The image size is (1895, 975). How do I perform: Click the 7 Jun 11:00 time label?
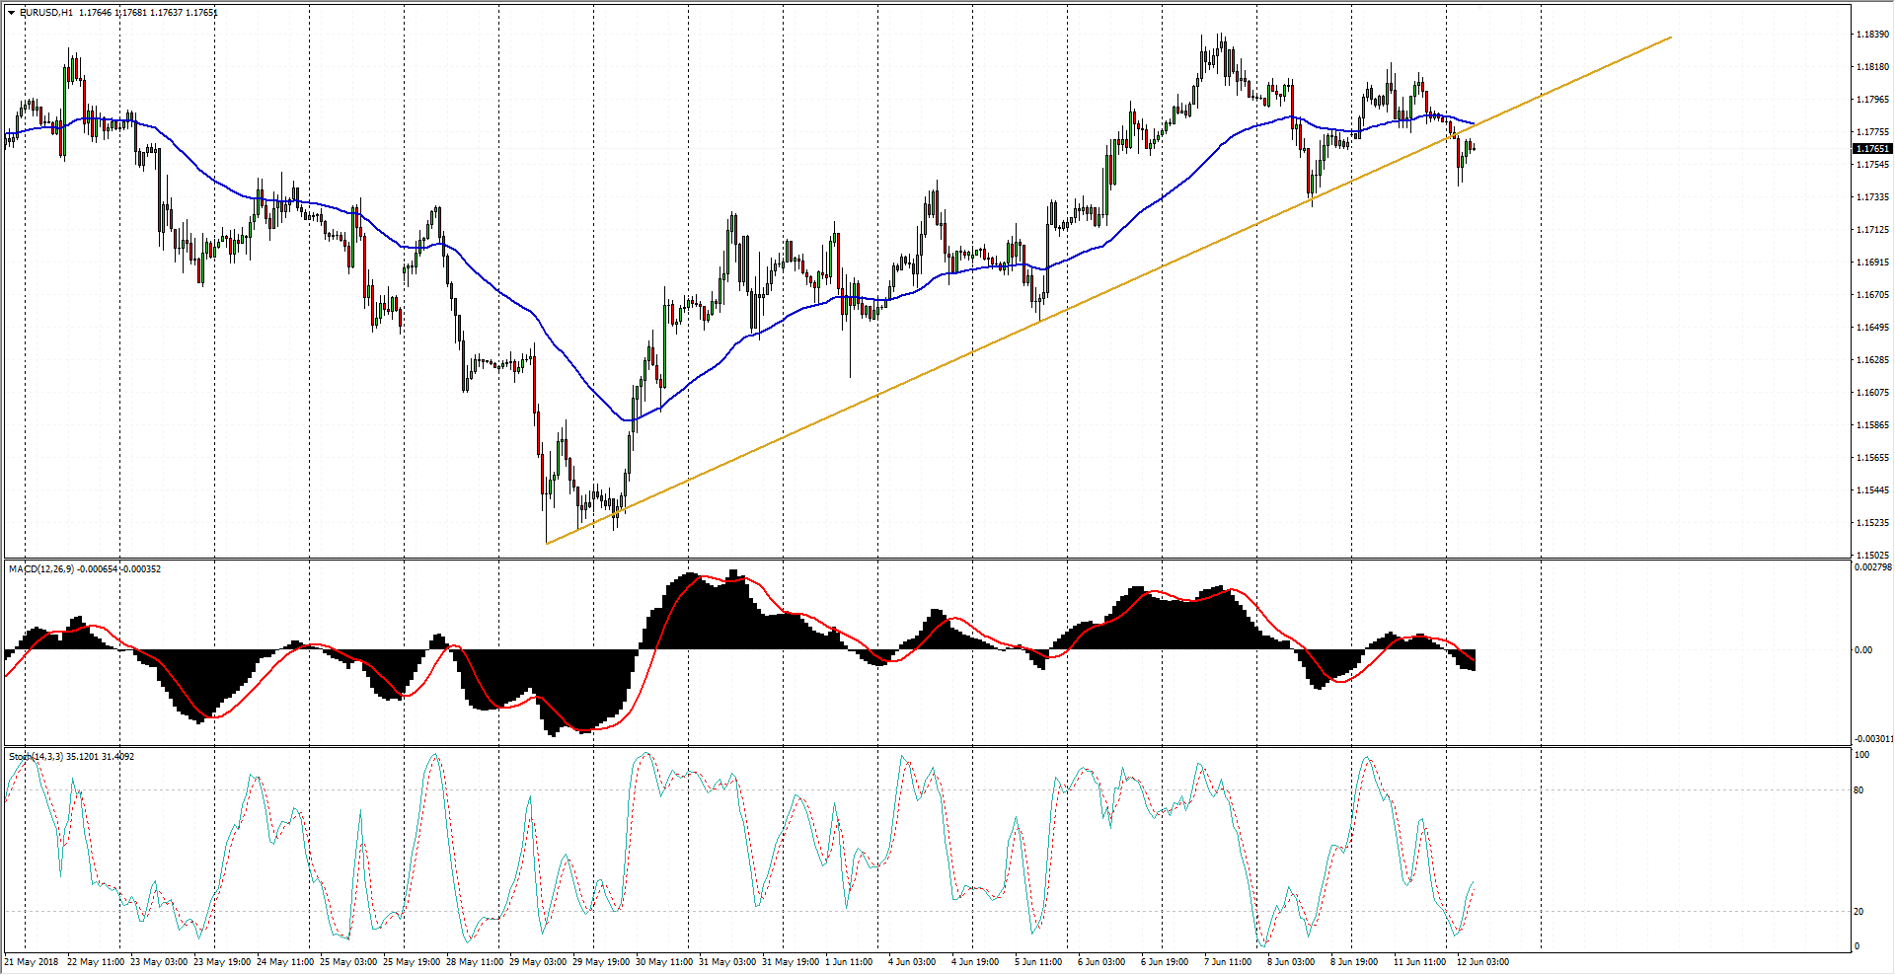click(1228, 962)
